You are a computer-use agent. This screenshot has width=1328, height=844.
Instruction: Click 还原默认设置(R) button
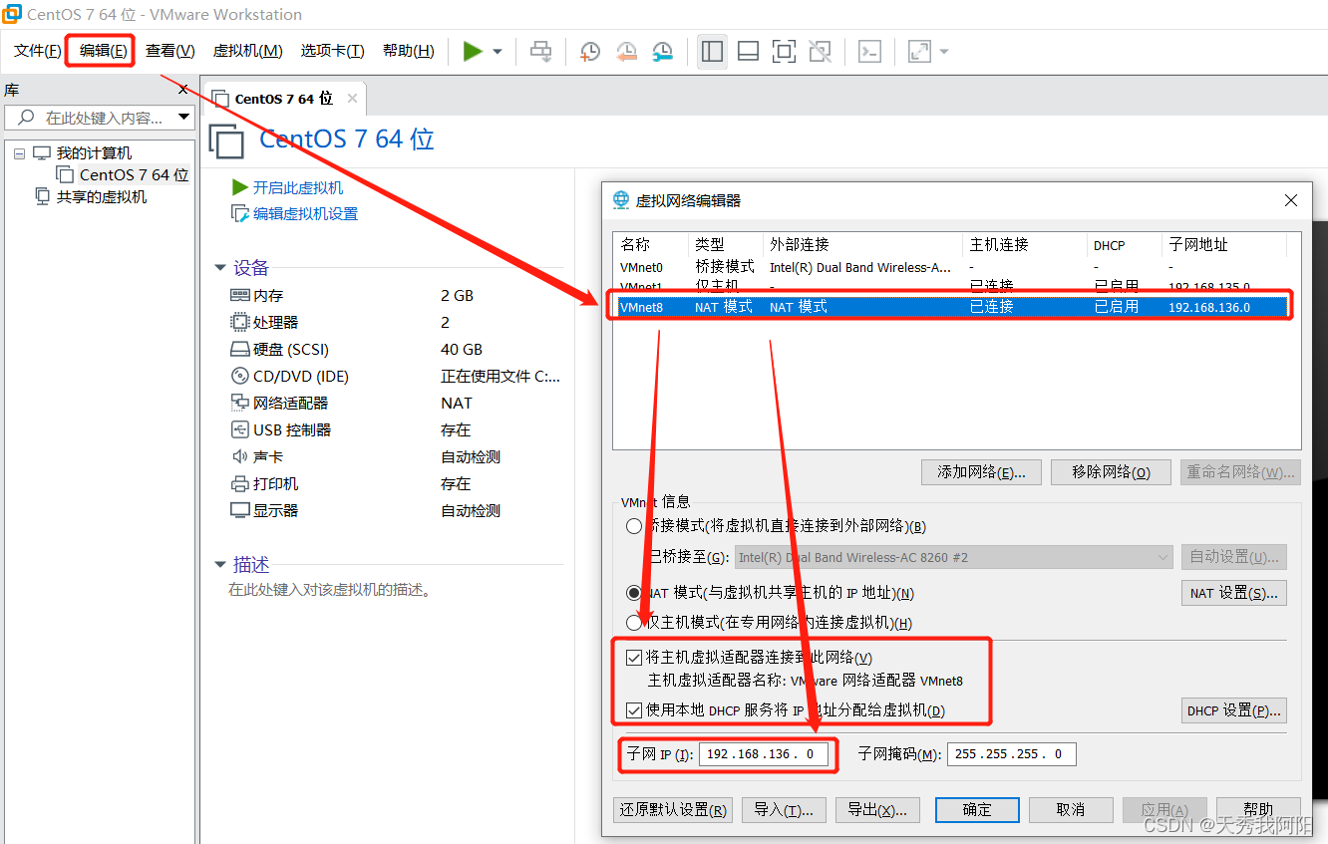coord(672,809)
